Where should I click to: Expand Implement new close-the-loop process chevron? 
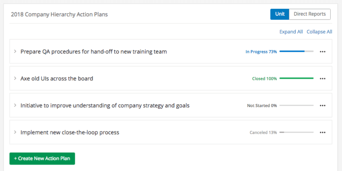pos(15,132)
